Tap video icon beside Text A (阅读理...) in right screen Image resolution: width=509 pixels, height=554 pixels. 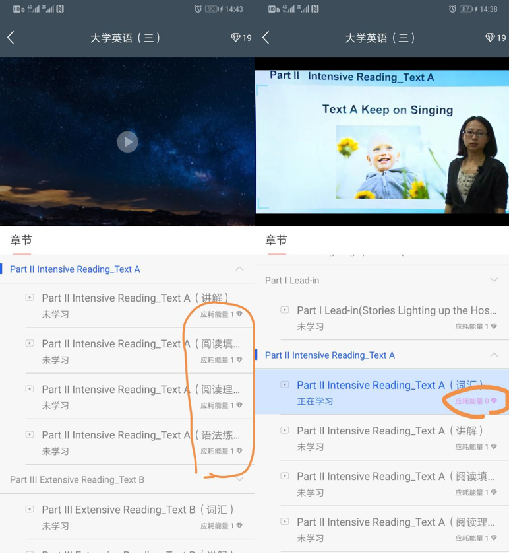(285, 521)
